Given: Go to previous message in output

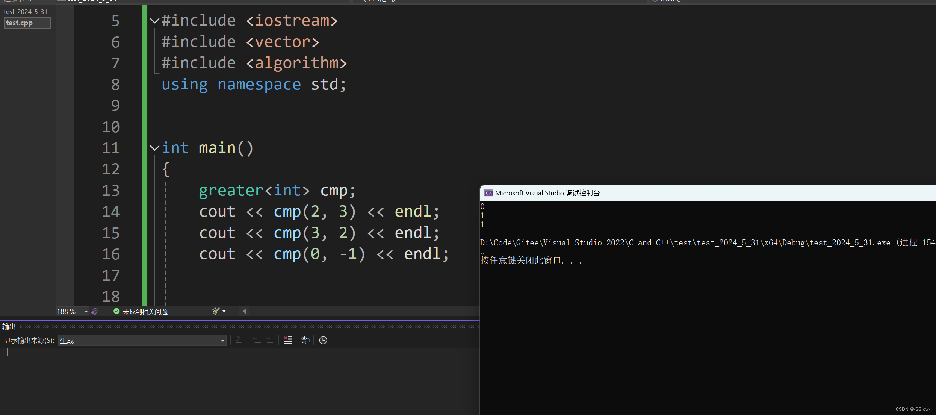Looking at the screenshot, I should 257,340.
